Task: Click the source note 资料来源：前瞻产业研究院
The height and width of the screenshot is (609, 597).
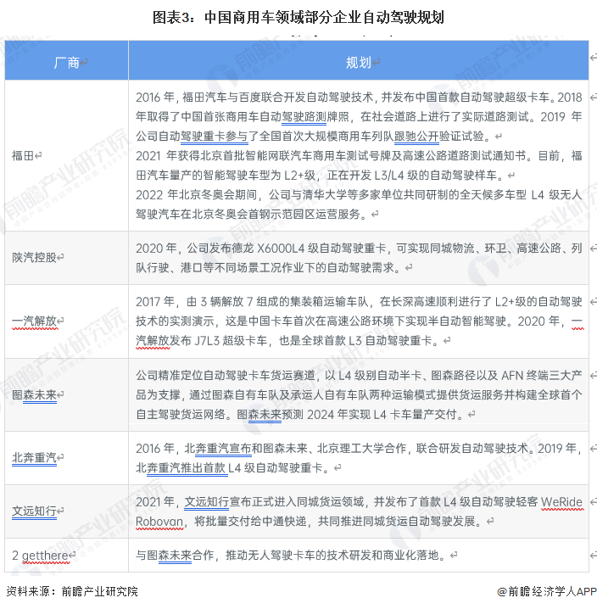Action: [72, 591]
